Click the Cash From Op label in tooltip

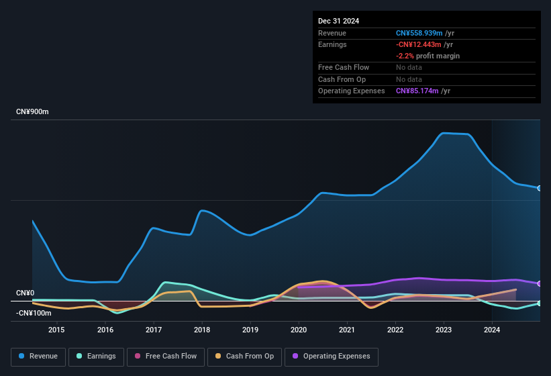pyautogui.click(x=342, y=79)
